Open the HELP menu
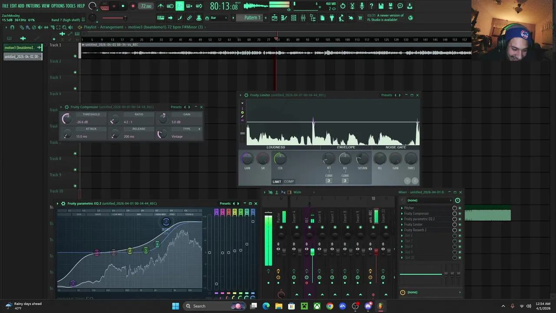Screen dimensions: 556x313 pyautogui.click(x=81, y=6)
